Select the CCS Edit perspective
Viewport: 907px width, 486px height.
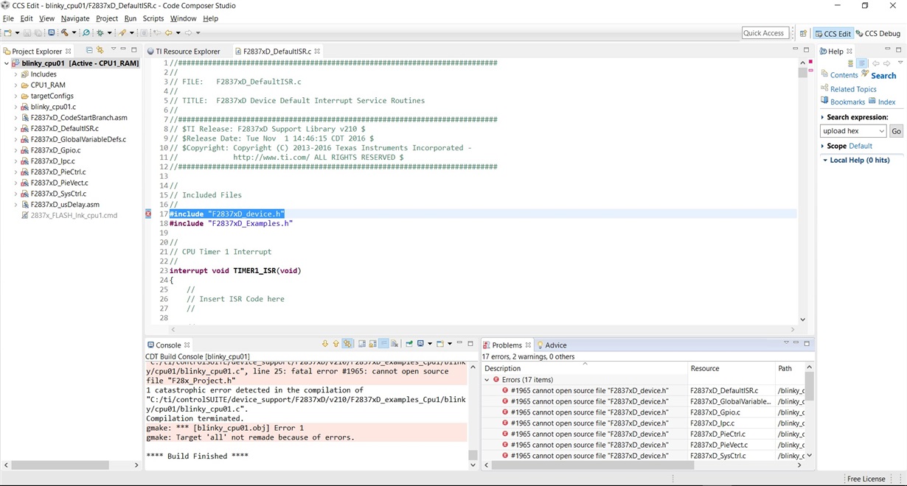833,33
